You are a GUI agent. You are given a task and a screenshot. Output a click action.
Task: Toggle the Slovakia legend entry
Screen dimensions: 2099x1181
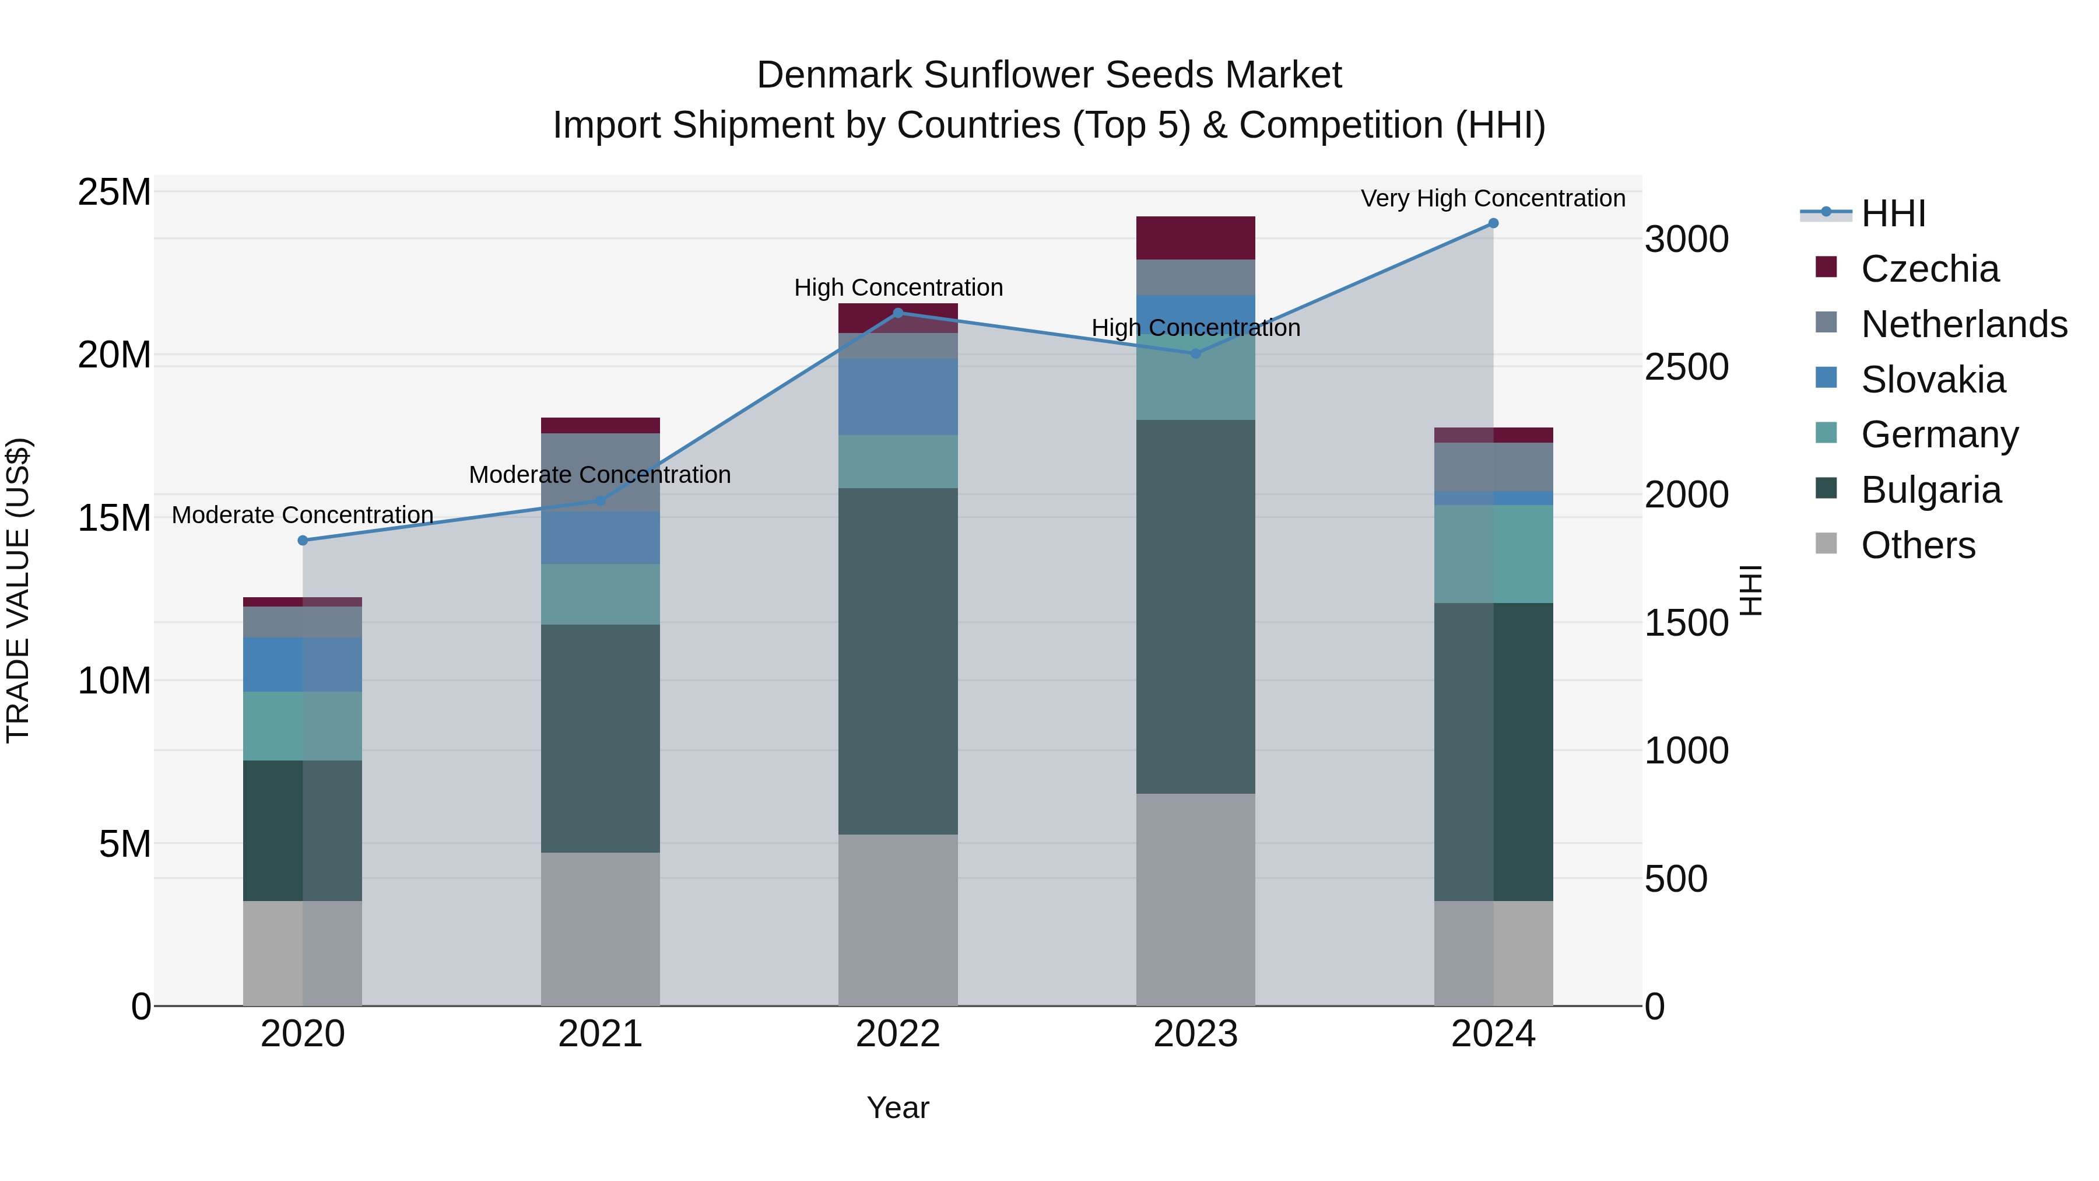[1910, 379]
